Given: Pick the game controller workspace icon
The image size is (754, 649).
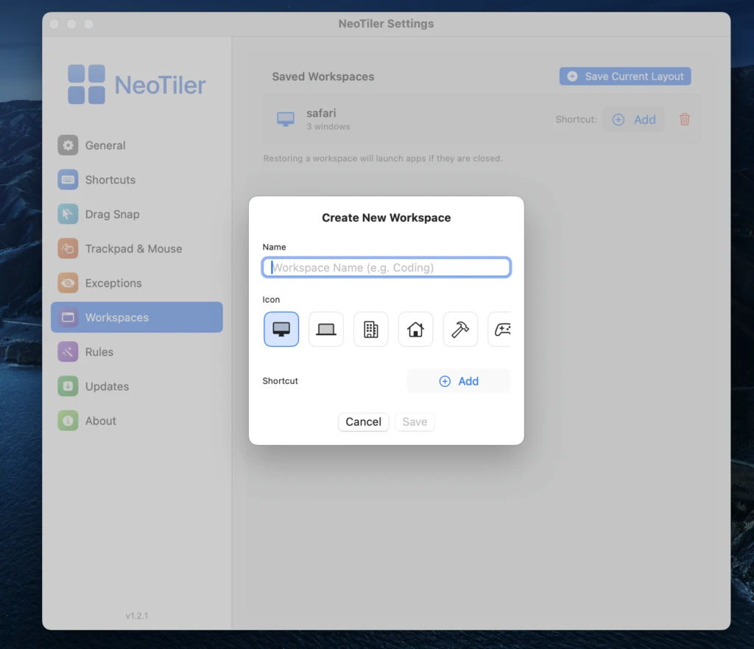Looking at the screenshot, I should tap(500, 329).
